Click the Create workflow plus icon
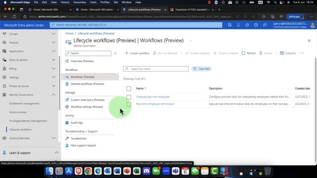The image size is (317, 178). coord(127,53)
